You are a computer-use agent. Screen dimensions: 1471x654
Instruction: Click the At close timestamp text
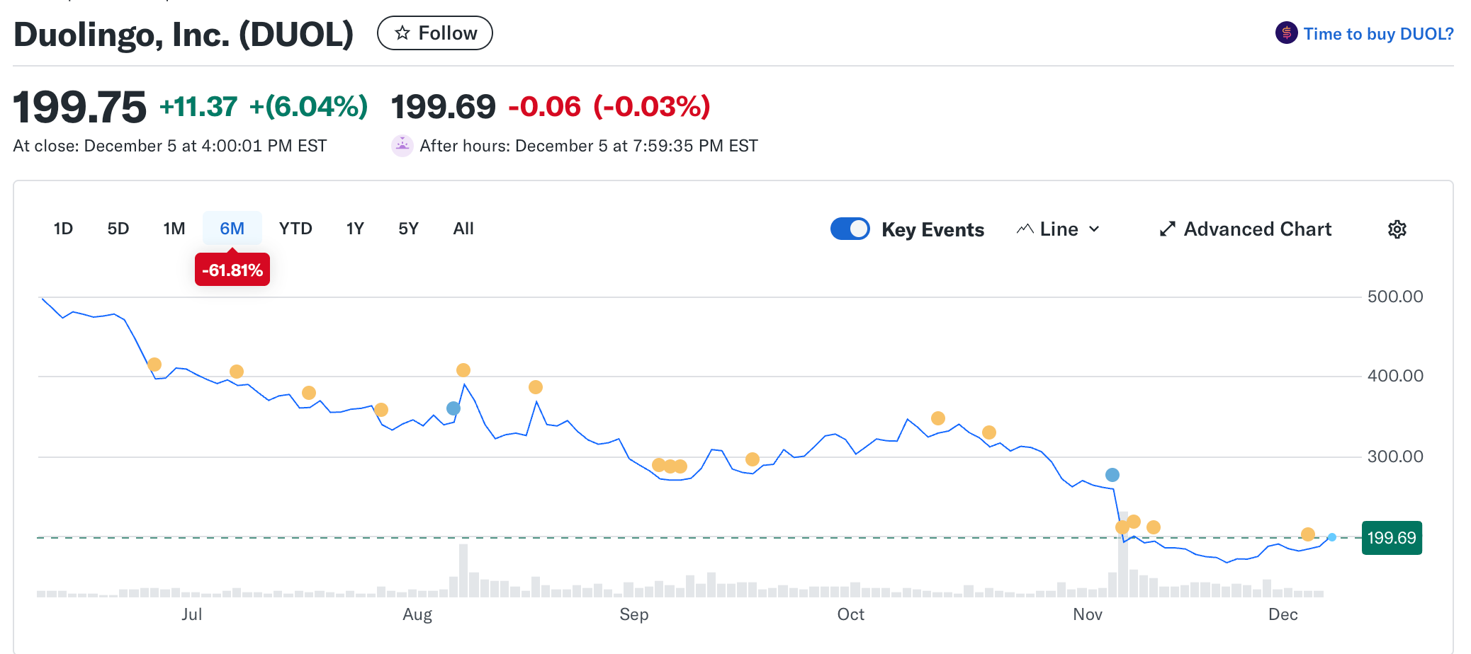(170, 146)
